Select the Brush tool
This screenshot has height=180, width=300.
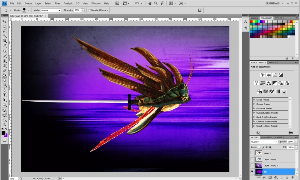[x=4, y=56]
